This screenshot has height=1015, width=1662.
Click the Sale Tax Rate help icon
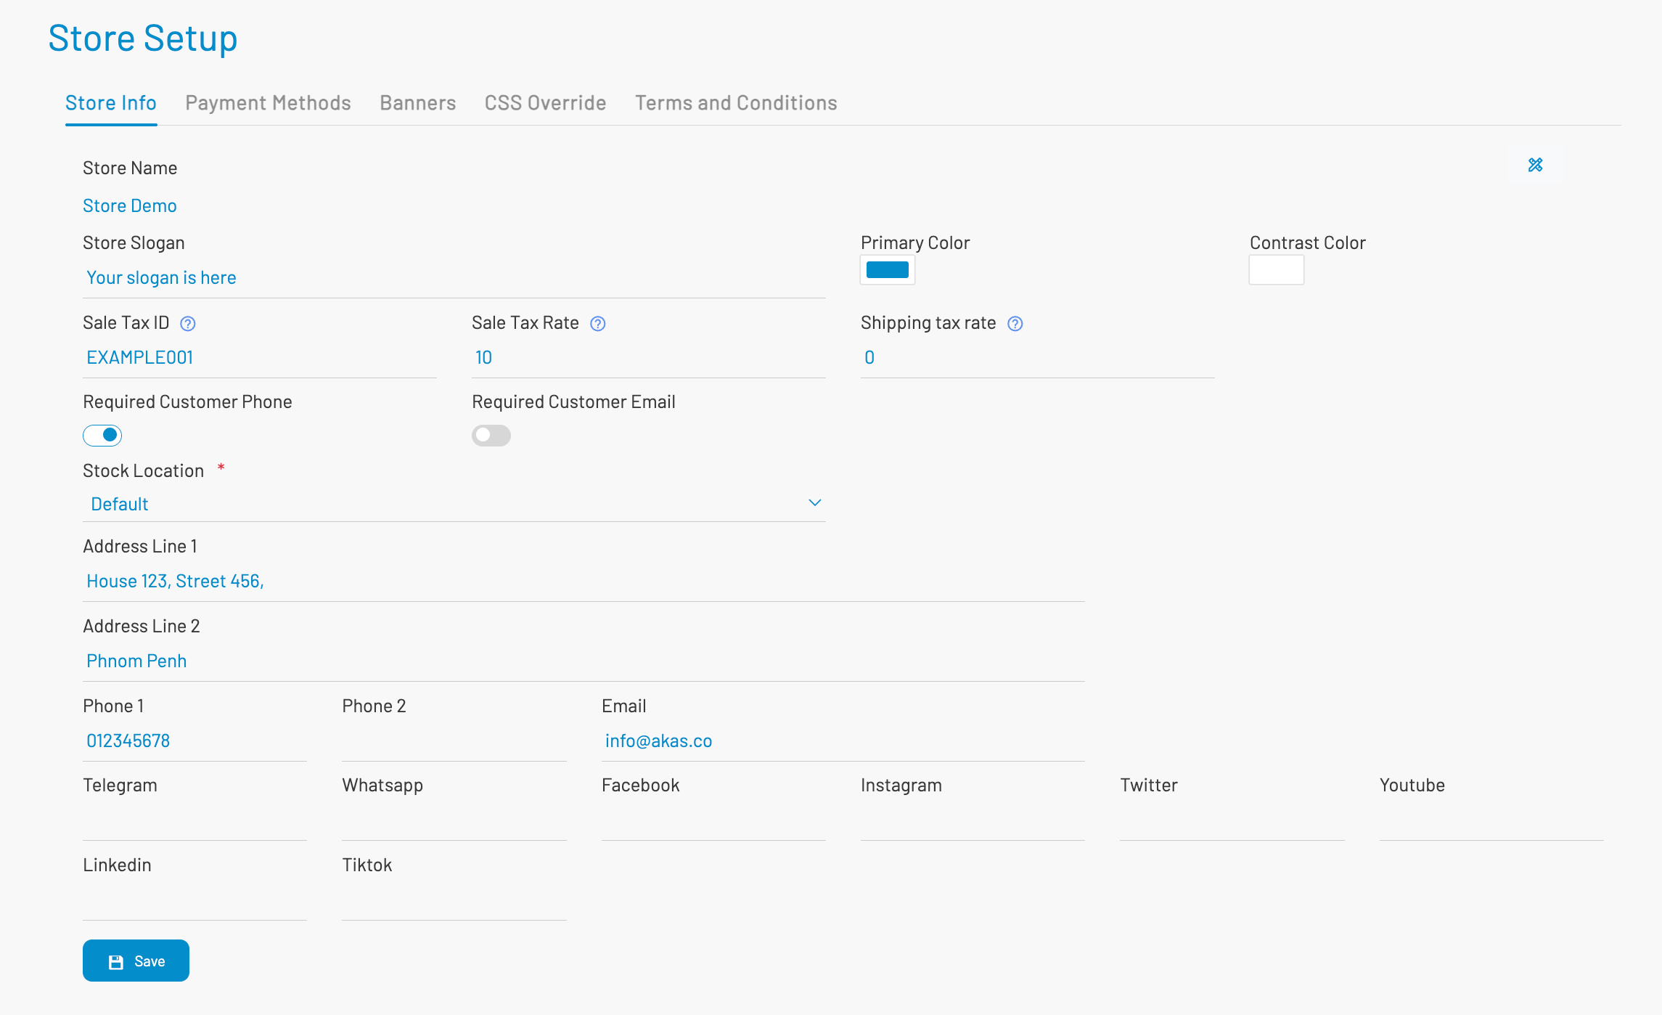tap(597, 324)
